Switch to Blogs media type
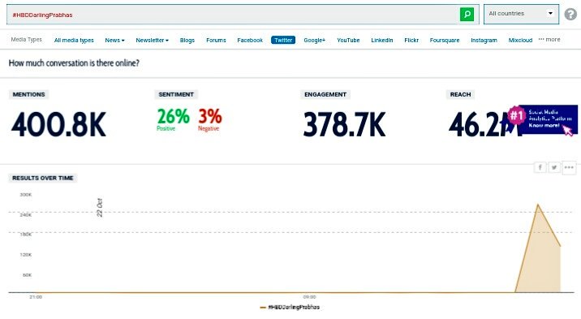Screen dimensions: 581x319 187,40
